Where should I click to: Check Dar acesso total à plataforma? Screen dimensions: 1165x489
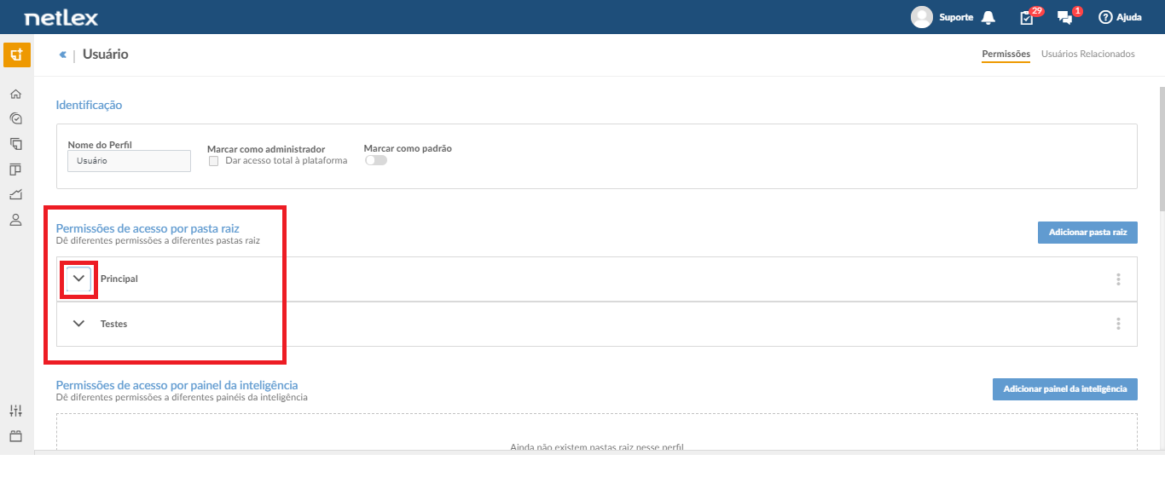tap(213, 160)
